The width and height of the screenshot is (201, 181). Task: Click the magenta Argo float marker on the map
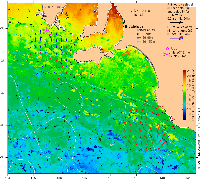tap(130, 137)
